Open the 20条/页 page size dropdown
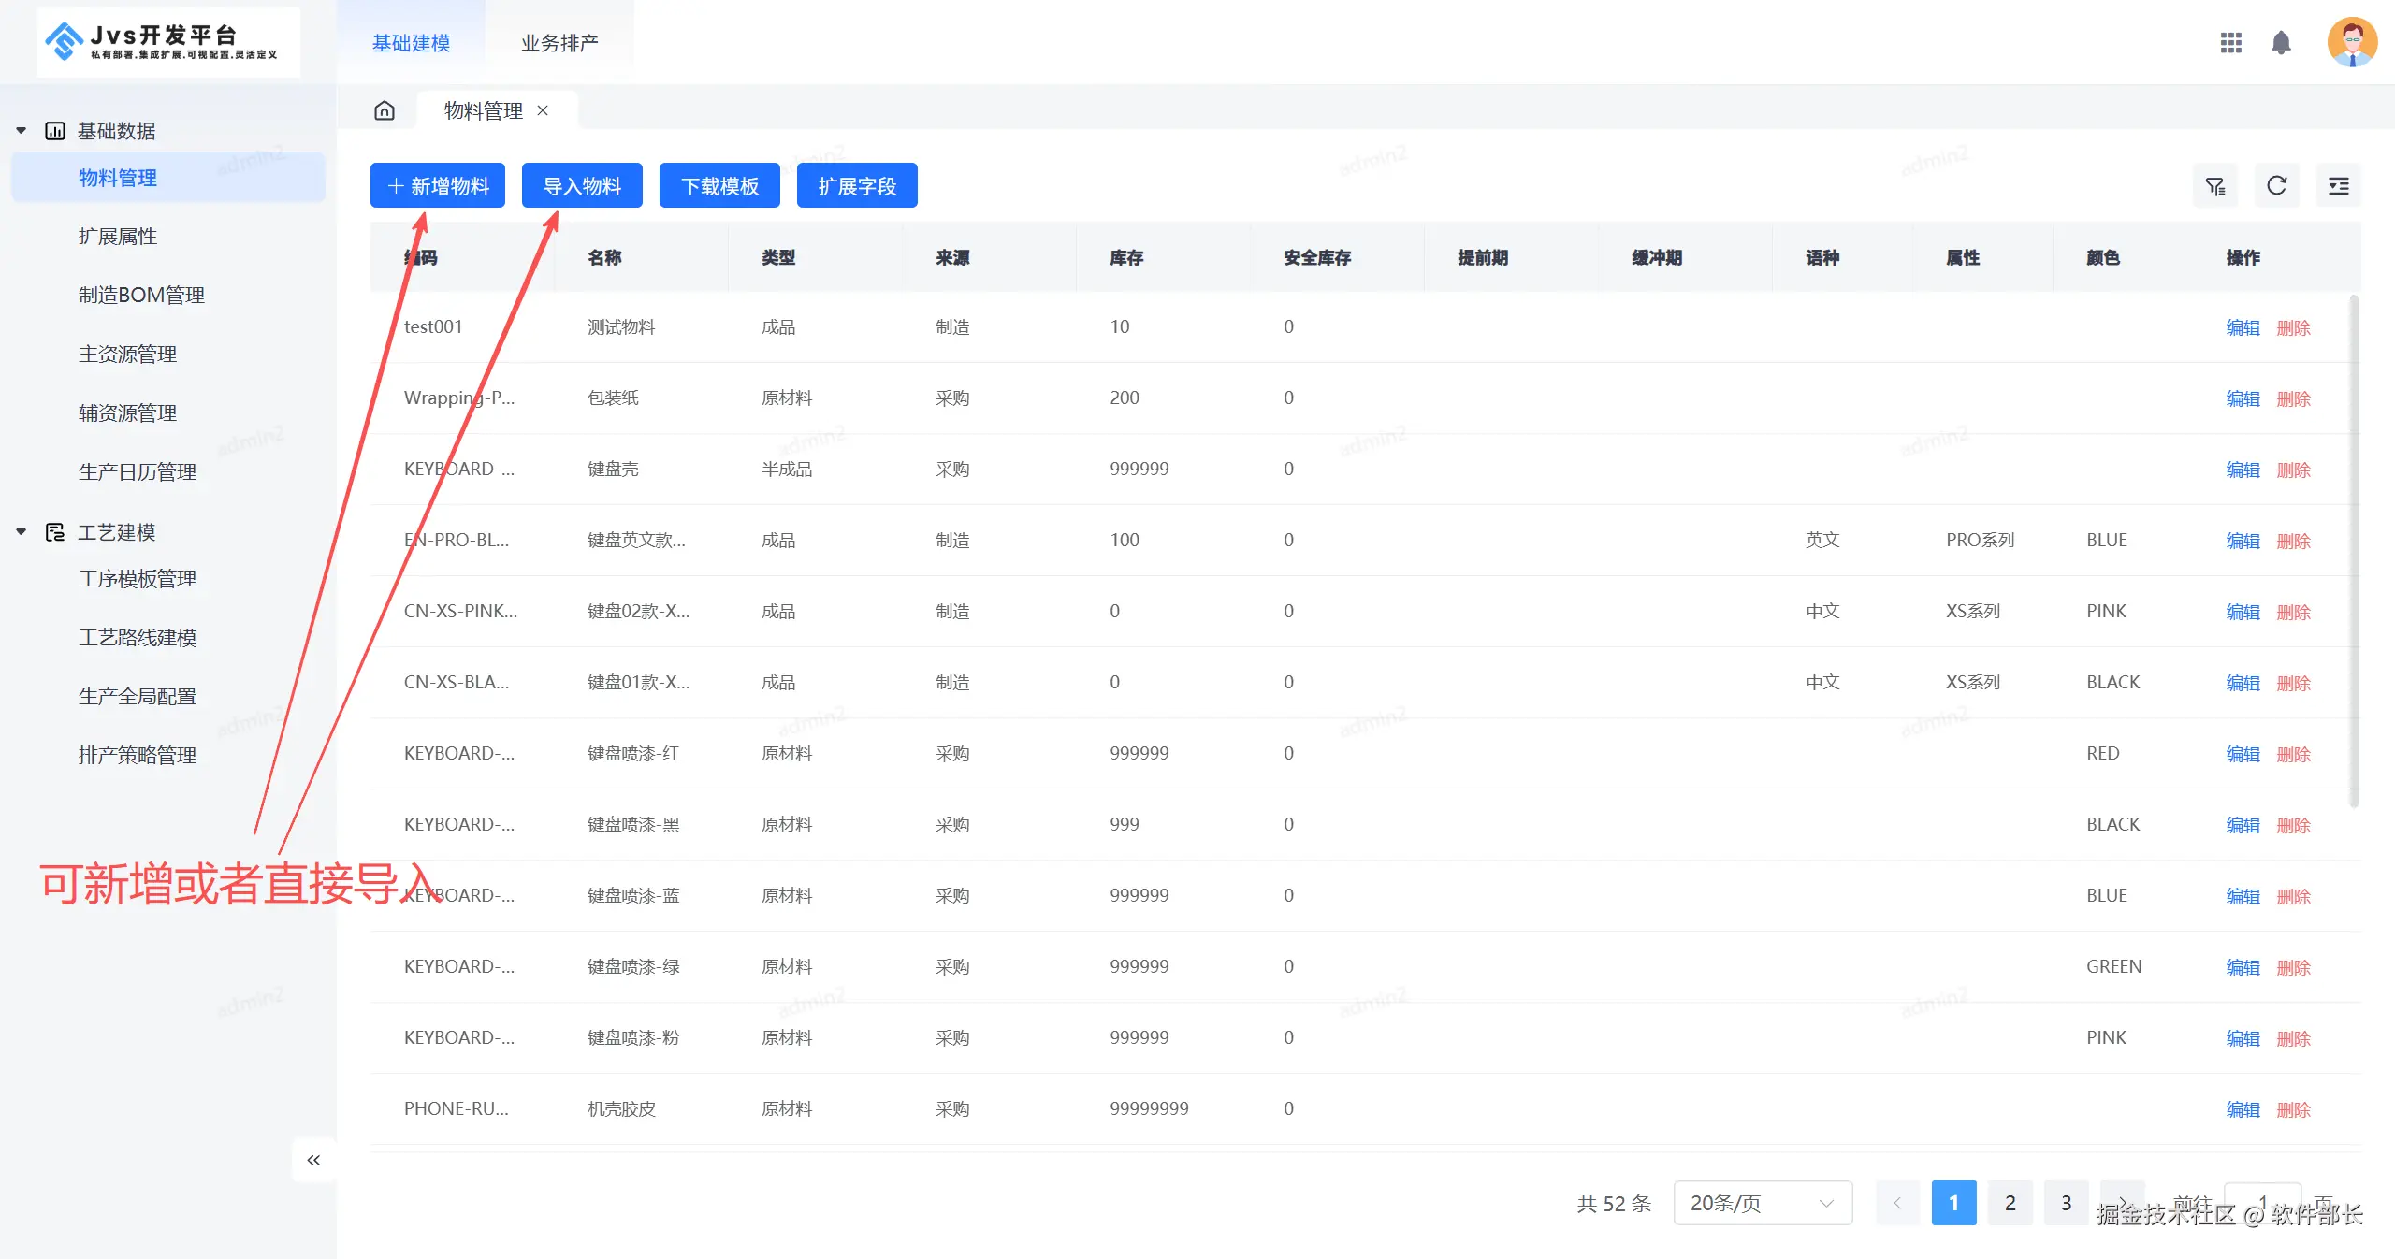Image resolution: width=2395 pixels, height=1259 pixels. click(x=1762, y=1203)
